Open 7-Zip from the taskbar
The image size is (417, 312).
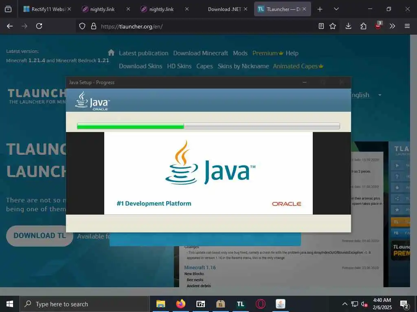click(x=200, y=304)
